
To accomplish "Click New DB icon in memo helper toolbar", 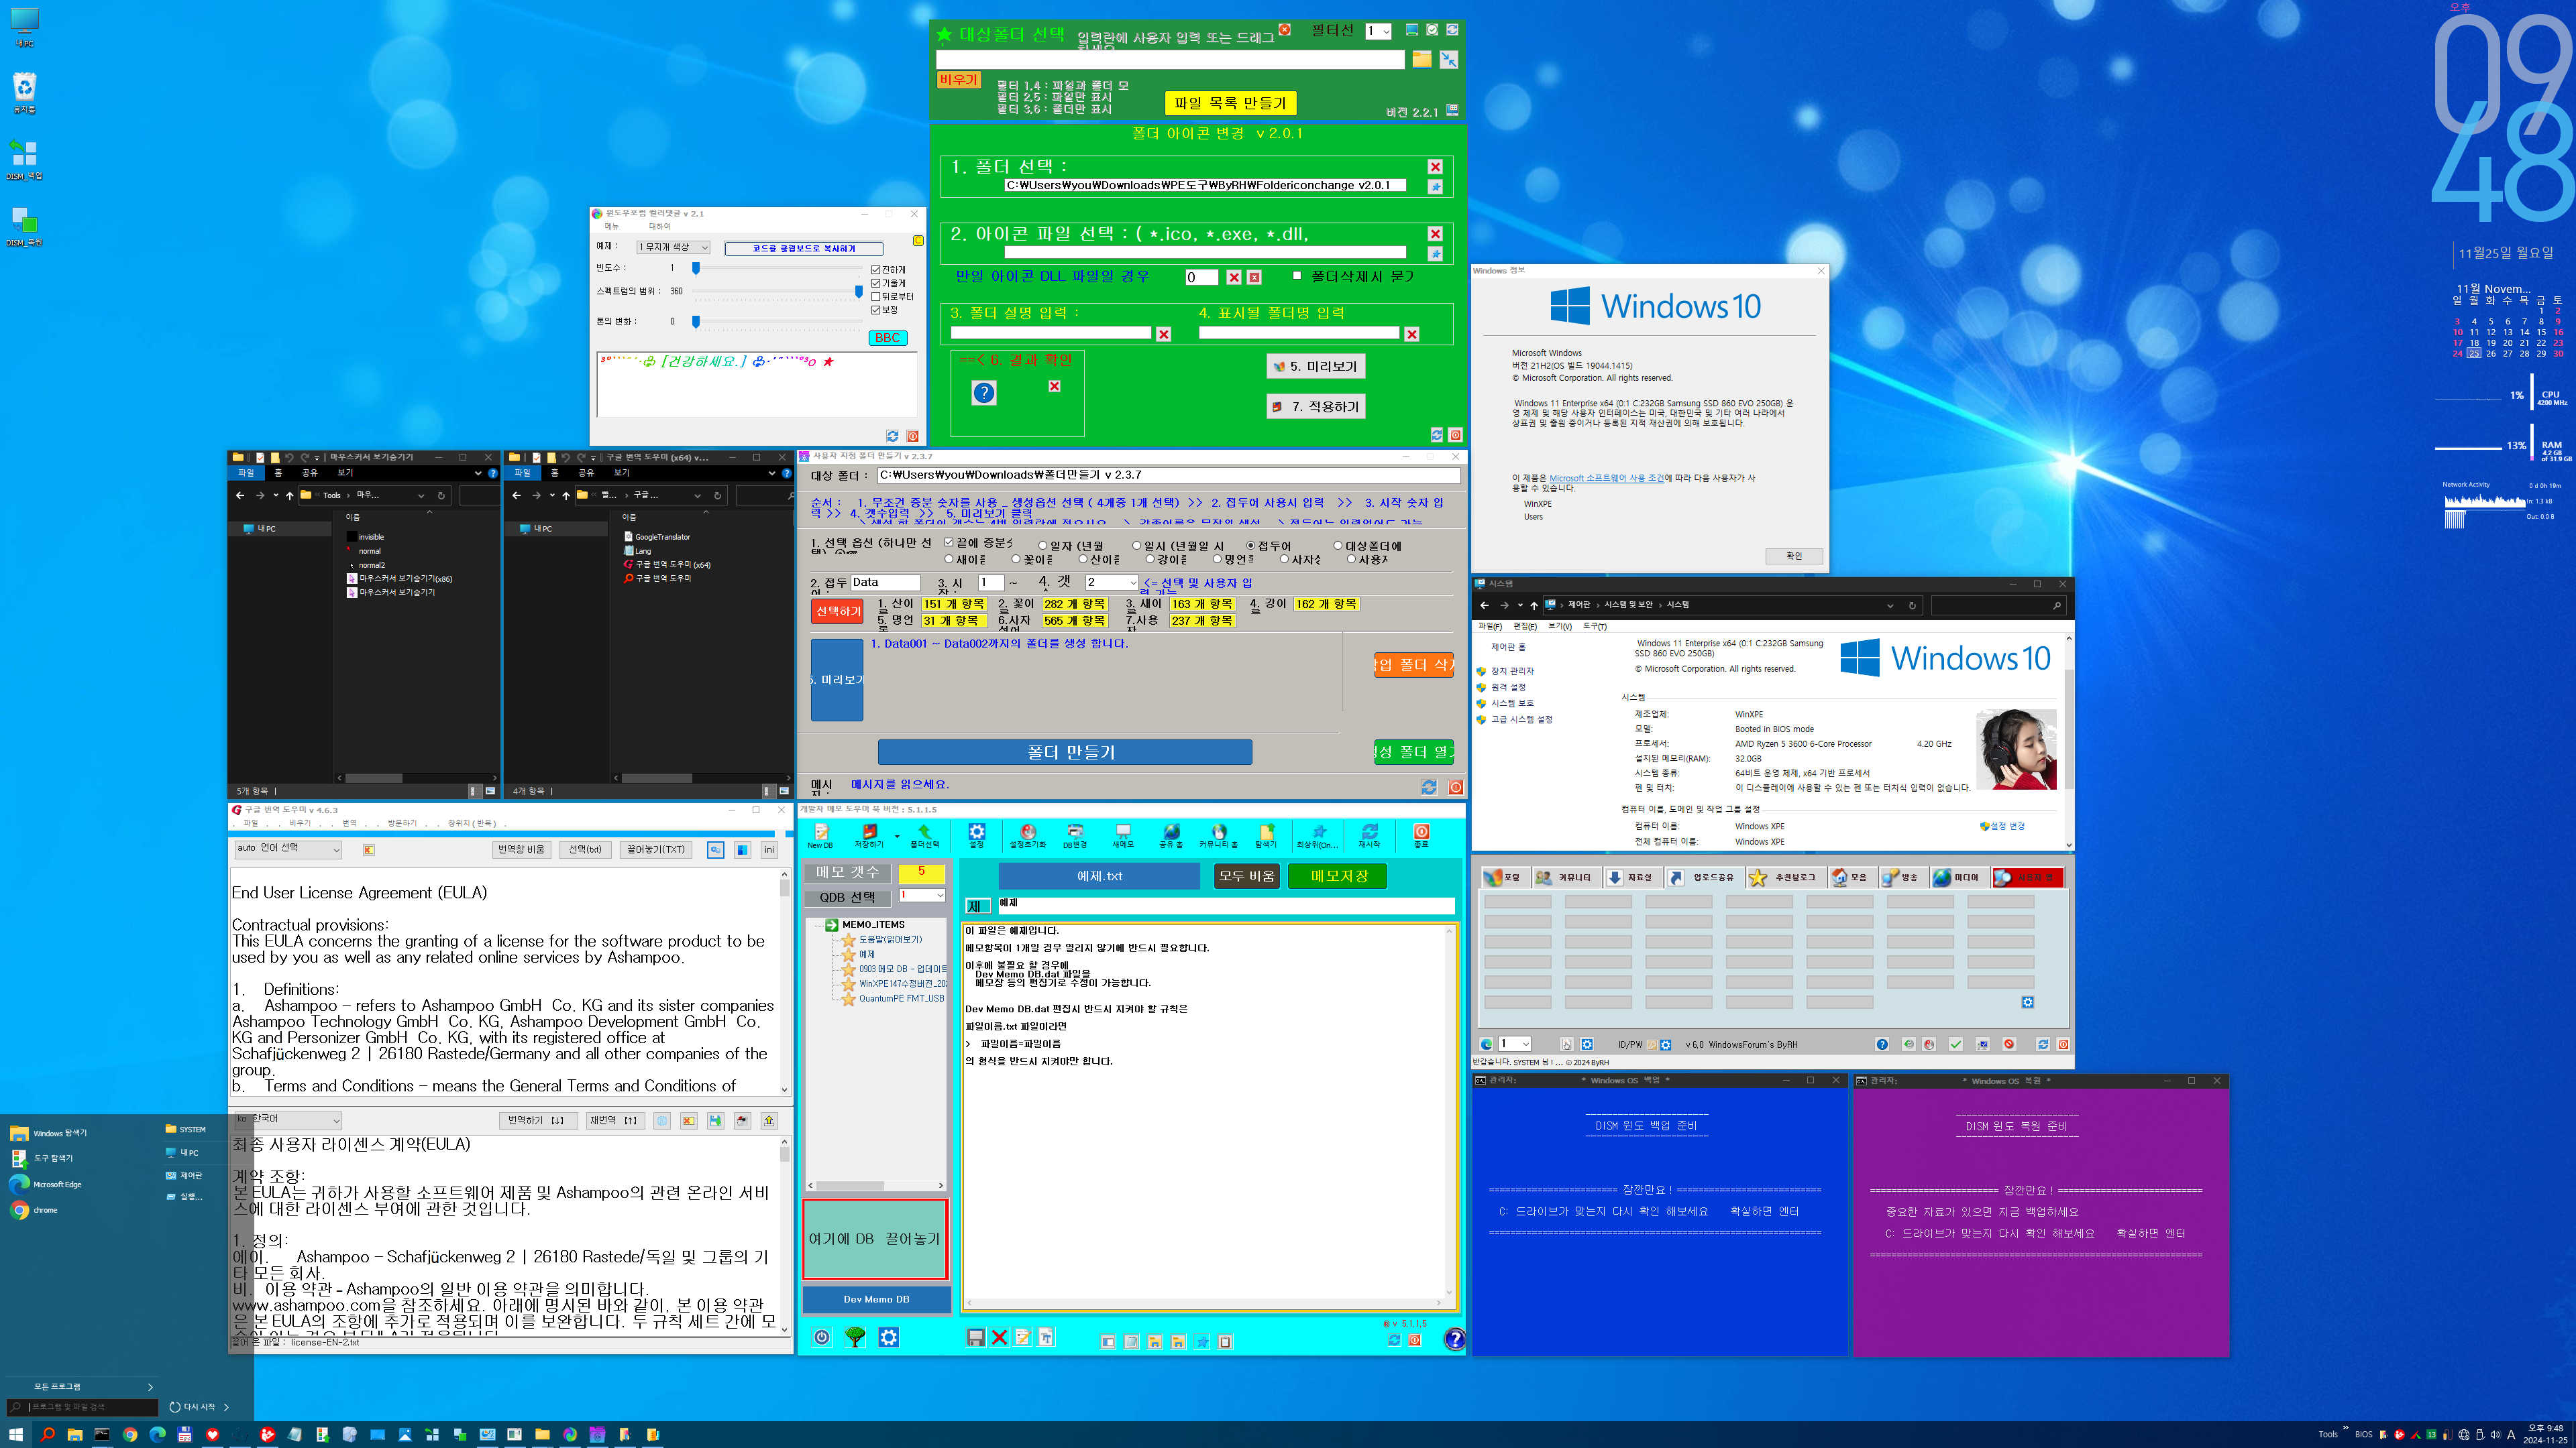I will pyautogui.click(x=820, y=835).
